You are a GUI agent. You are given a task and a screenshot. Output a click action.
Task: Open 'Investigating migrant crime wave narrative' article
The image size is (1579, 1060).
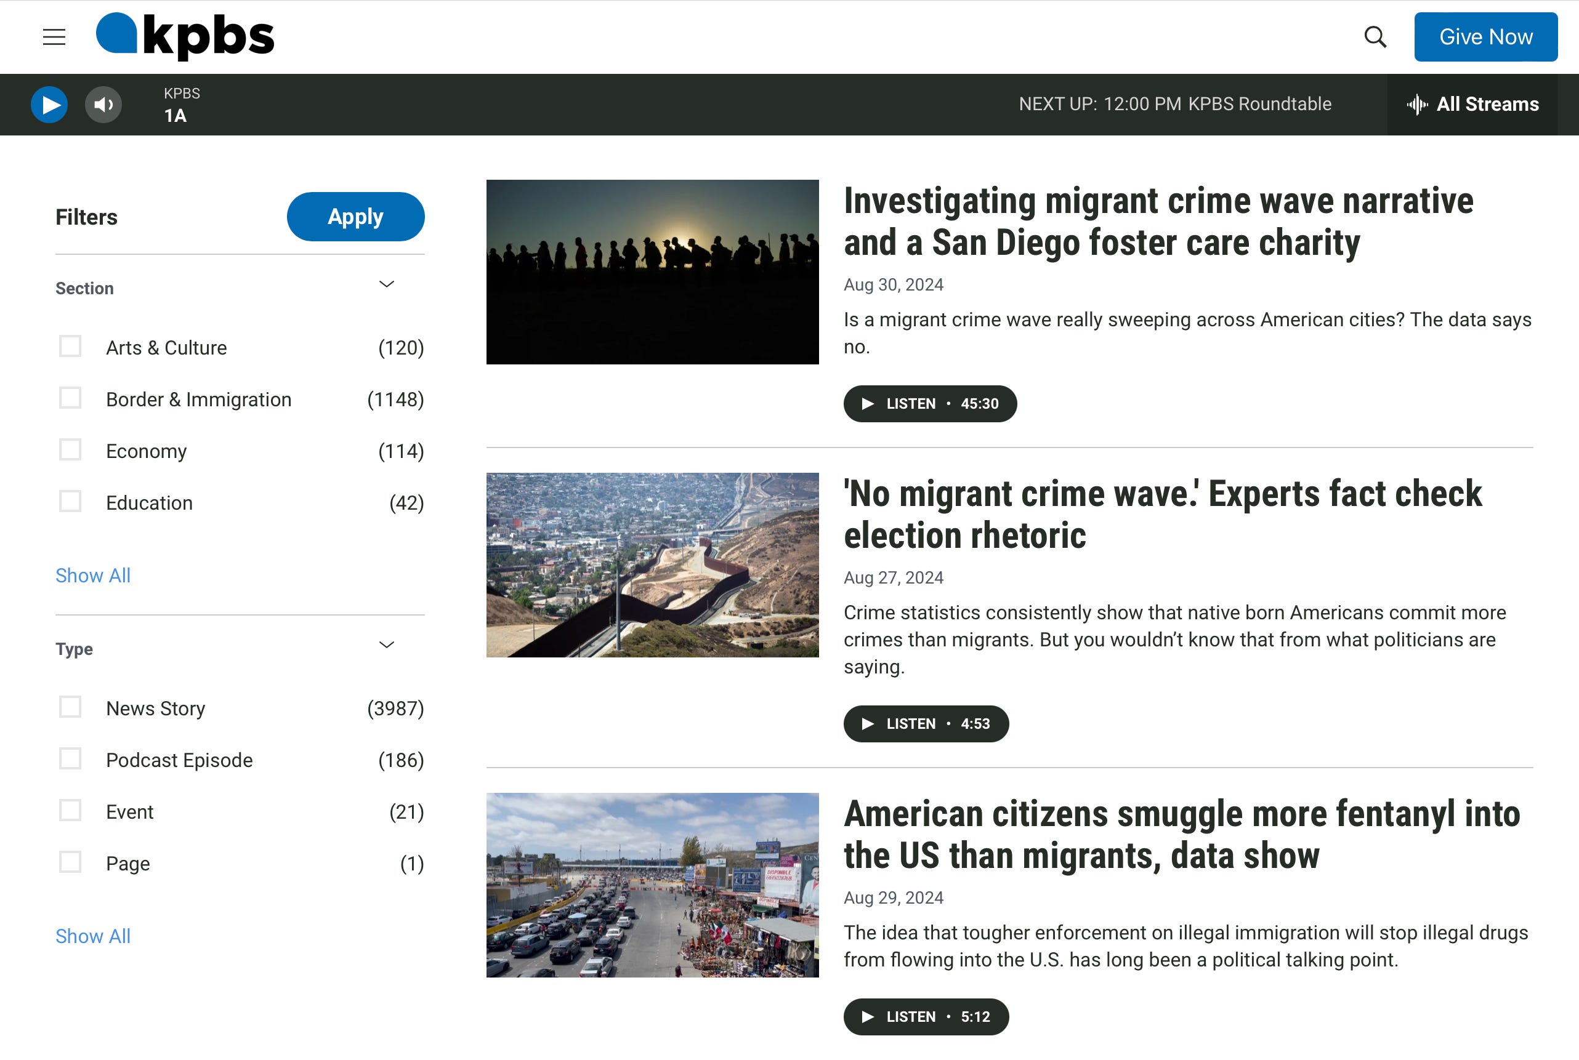(x=1158, y=222)
